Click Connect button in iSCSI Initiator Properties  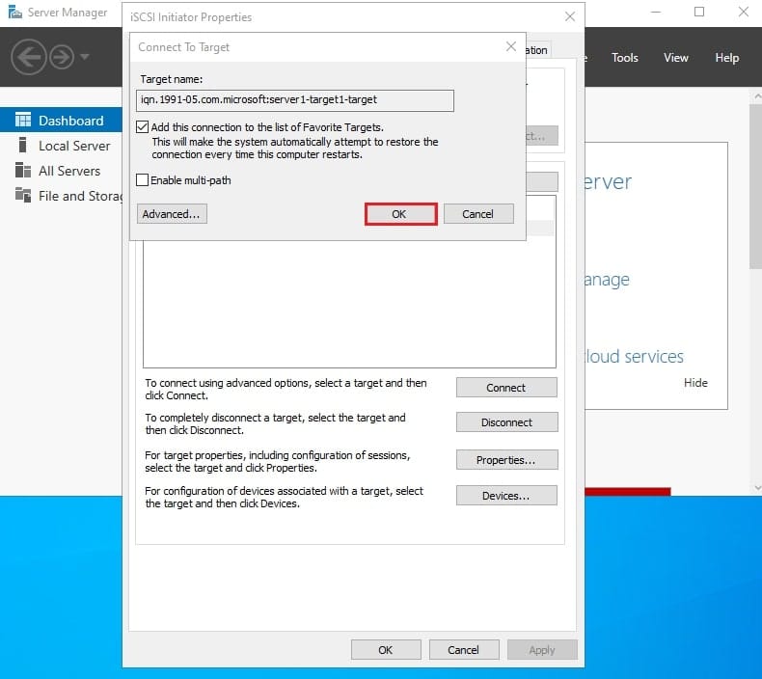pos(506,388)
